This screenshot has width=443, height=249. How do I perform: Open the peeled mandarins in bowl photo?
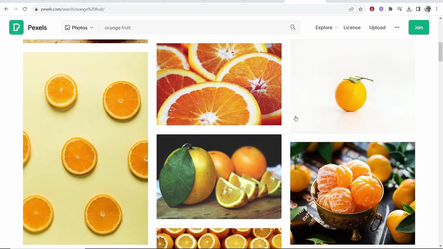[x=352, y=193]
